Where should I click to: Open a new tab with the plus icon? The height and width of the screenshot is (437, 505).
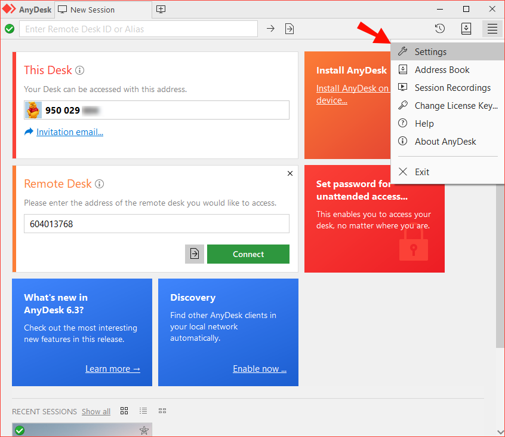[x=161, y=10]
